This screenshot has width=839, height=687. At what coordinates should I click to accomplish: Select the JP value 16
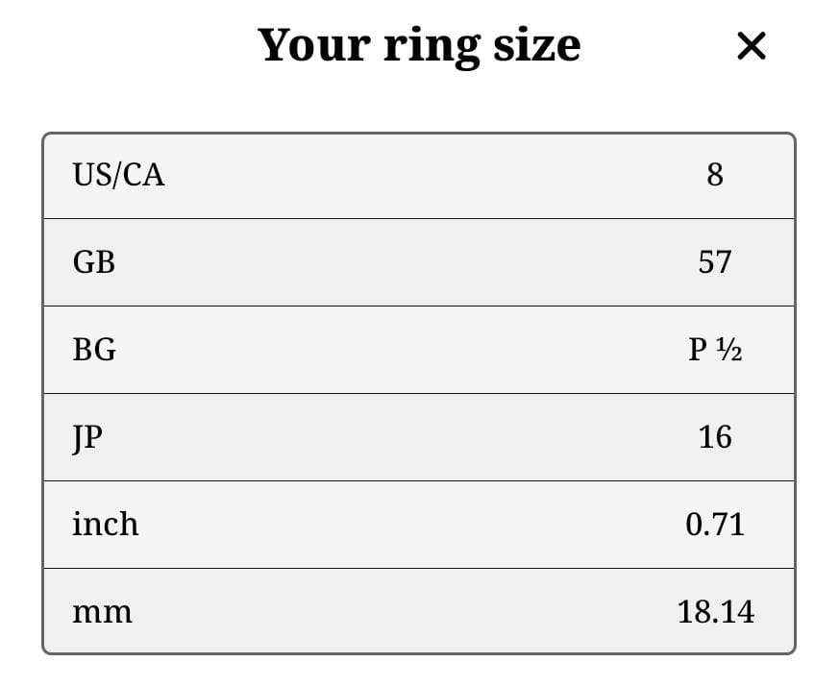(x=716, y=436)
